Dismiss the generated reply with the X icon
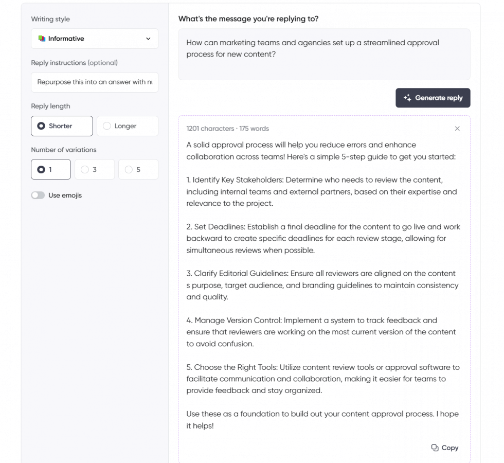 (457, 129)
